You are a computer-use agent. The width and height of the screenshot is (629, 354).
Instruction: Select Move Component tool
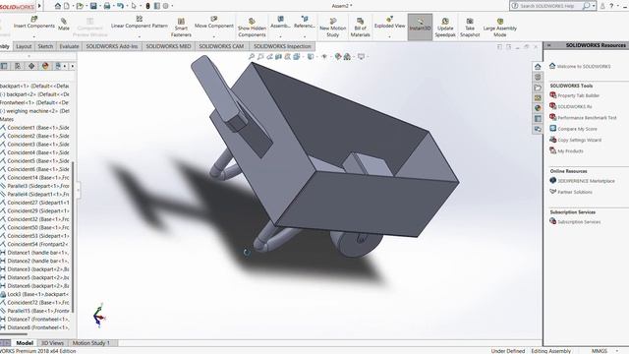click(x=214, y=23)
